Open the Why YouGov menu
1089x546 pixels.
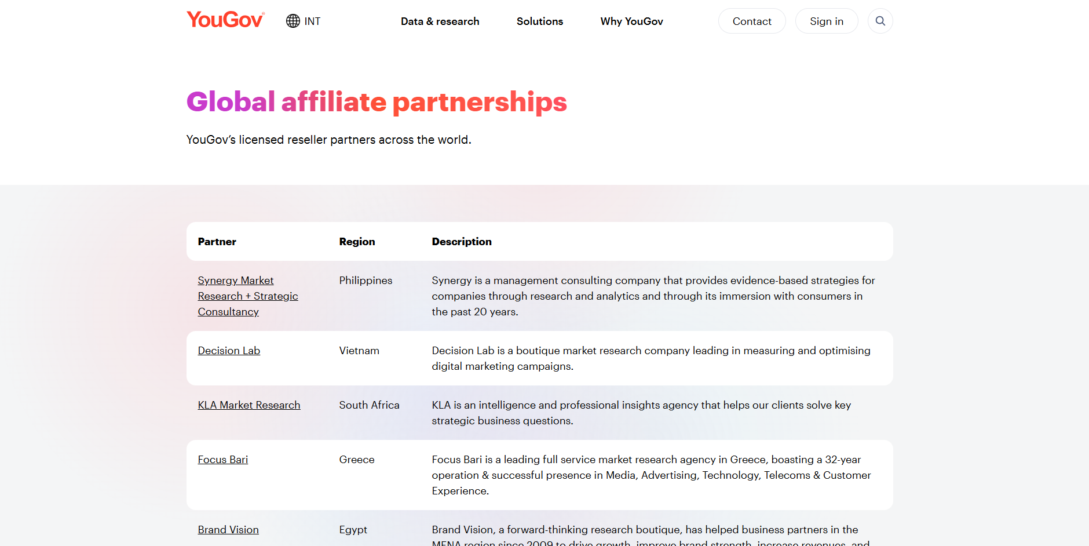click(631, 21)
